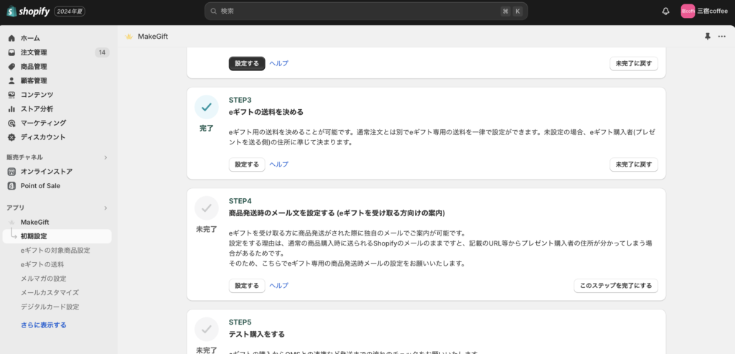Open メルマガの設定

44,279
